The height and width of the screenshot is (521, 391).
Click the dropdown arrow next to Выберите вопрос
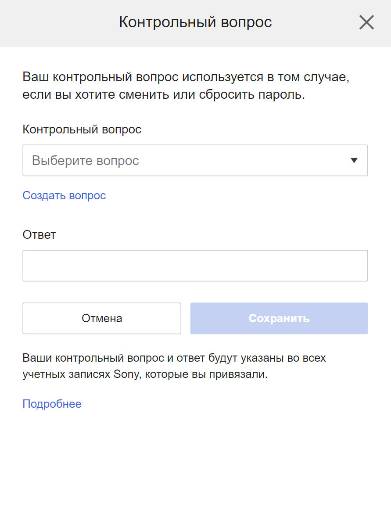pyautogui.click(x=354, y=160)
